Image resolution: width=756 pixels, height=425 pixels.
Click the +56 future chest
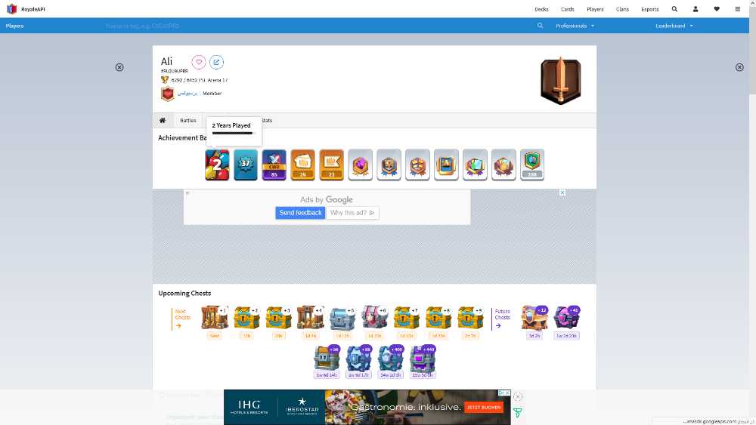(327, 357)
